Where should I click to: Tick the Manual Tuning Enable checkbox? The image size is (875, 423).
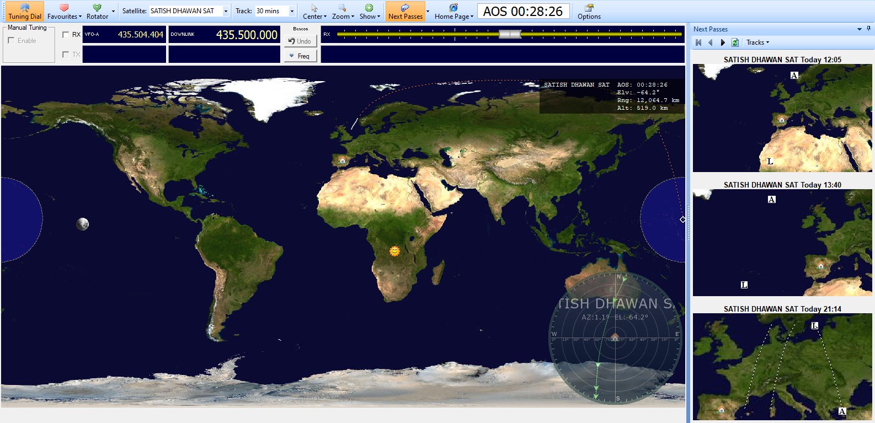click(x=11, y=40)
